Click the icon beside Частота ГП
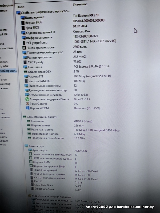 [26, 77]
